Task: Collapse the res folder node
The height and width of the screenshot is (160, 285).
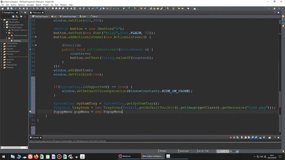Action: (x=7, y=38)
